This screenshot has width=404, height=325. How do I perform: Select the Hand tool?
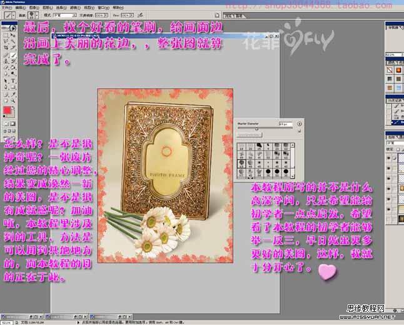point(6,101)
